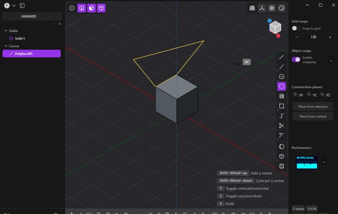Switch the orthographic/perspective camera icon

click(272, 8)
